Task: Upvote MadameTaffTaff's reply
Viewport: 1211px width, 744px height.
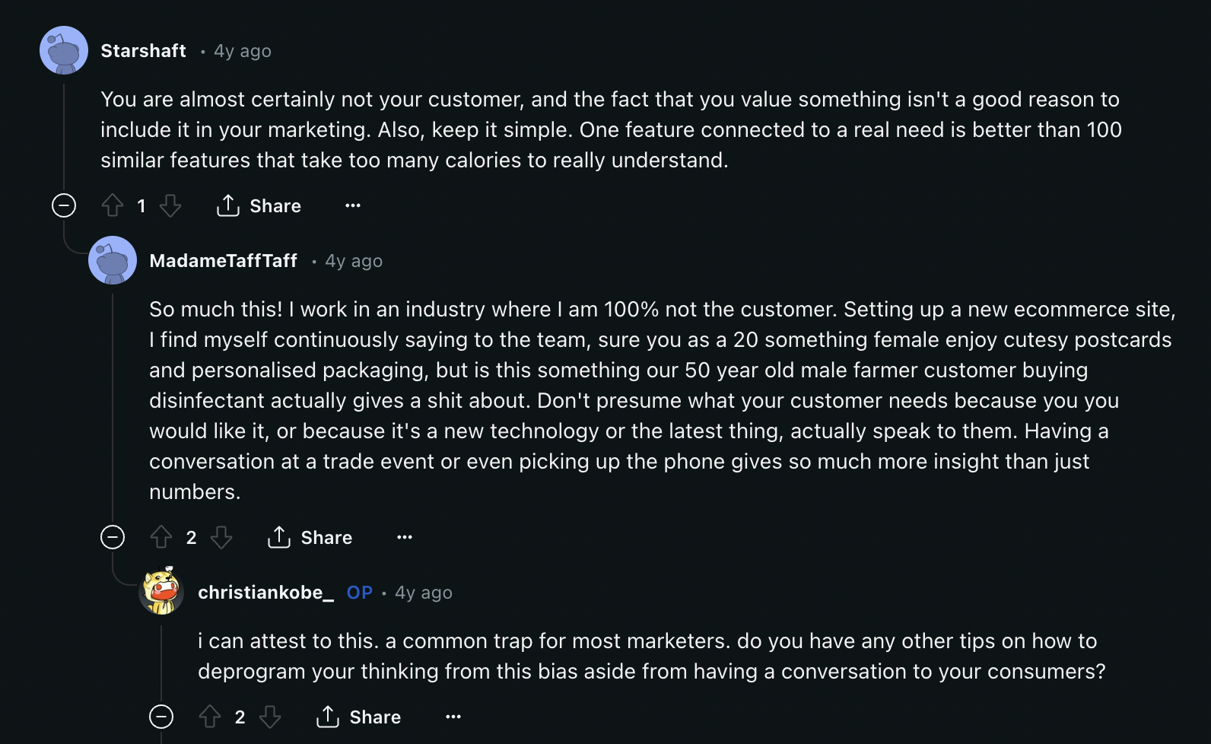Action: coord(161,537)
